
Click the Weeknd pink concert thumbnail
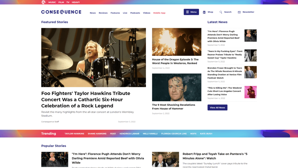tap(251, 92)
